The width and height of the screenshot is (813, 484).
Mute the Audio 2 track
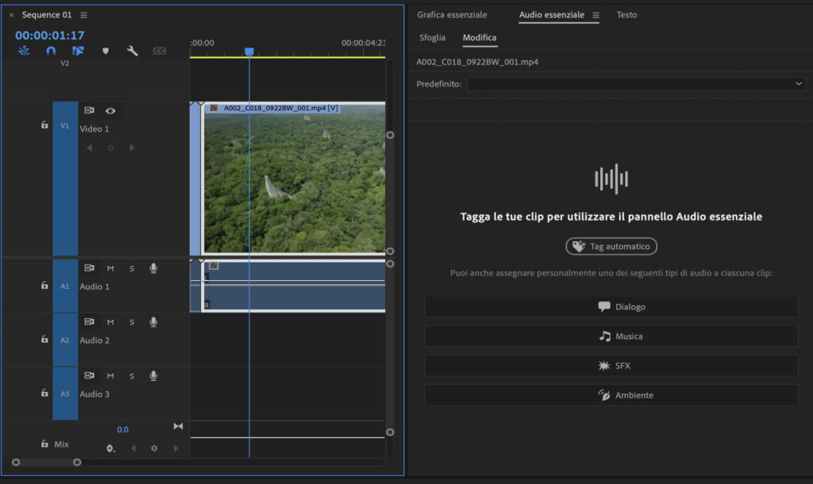point(110,322)
